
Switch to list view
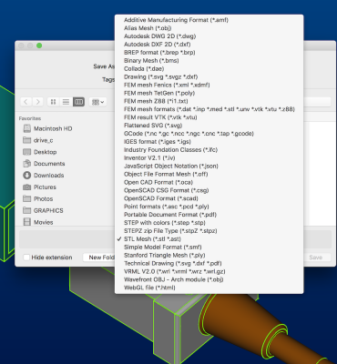66,102
